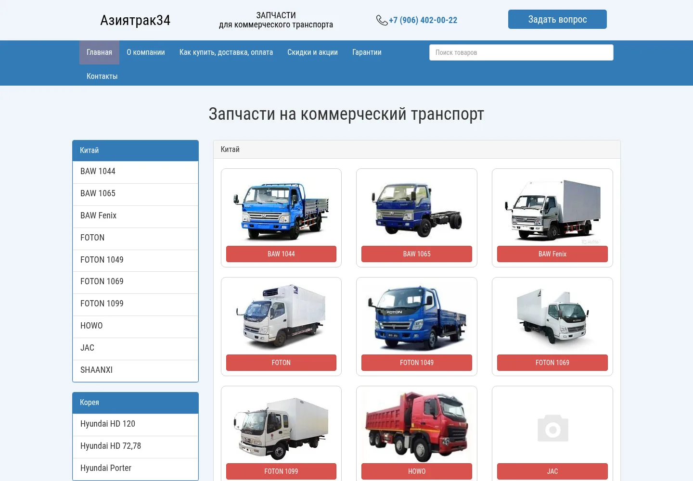This screenshot has height=481, width=693.
Task: Click the BAW Fenix box truck image
Action: coord(552,210)
